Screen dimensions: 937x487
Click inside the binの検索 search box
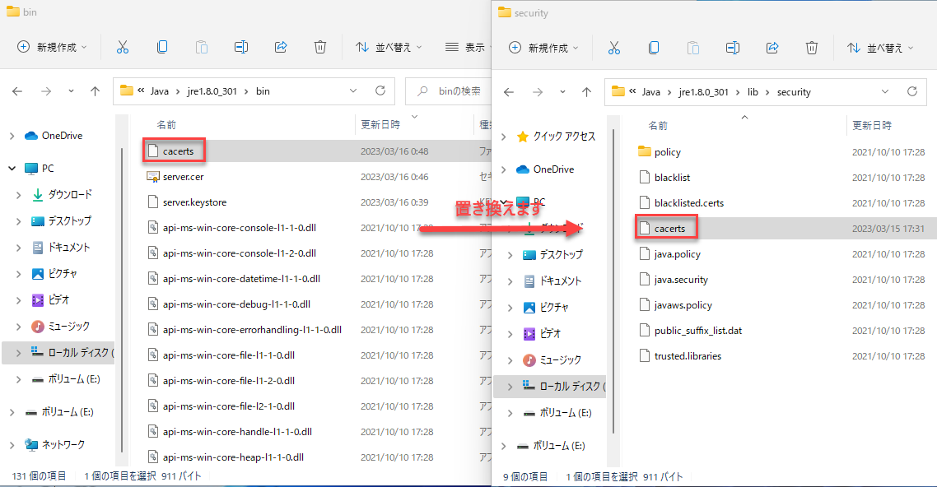pyautogui.click(x=449, y=91)
